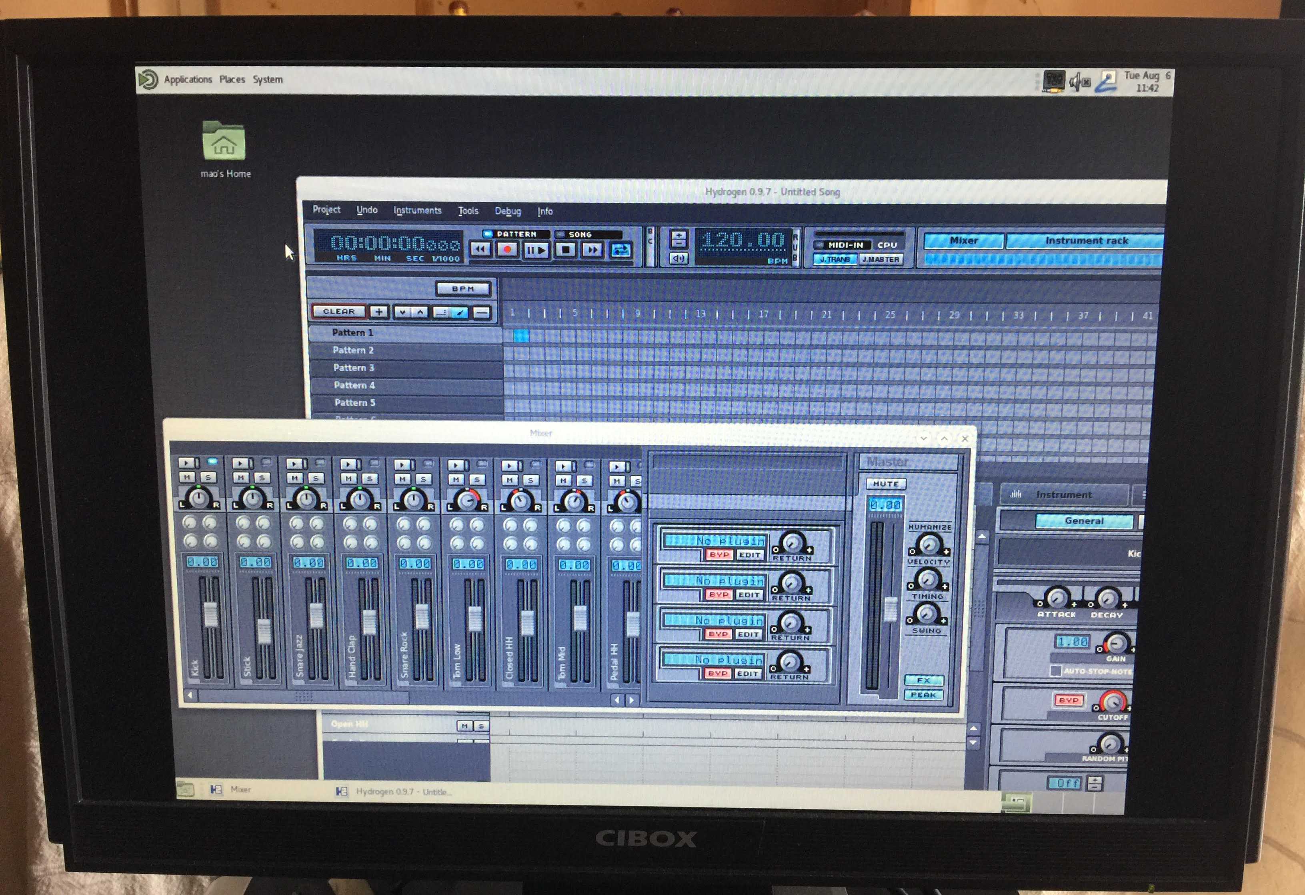The width and height of the screenshot is (1305, 895).
Task: Toggle the loop song button
Action: (x=620, y=250)
